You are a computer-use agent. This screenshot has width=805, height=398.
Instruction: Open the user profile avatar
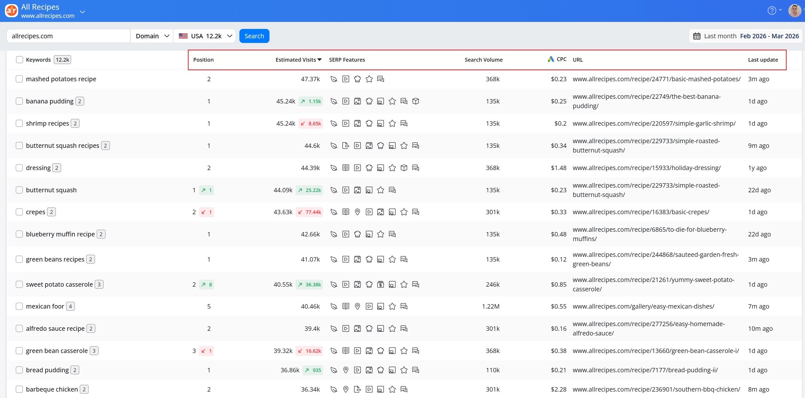coord(794,11)
